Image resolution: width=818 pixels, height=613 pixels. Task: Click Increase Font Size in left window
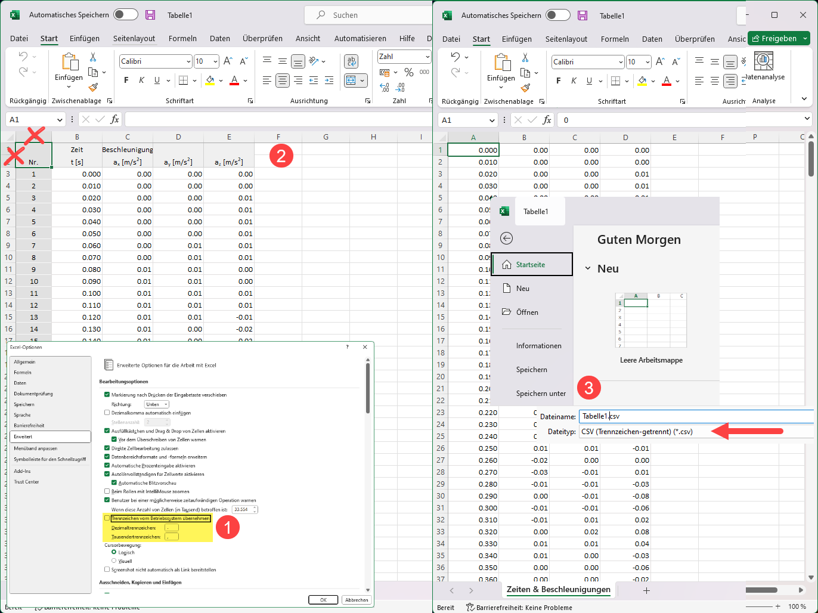tap(228, 61)
